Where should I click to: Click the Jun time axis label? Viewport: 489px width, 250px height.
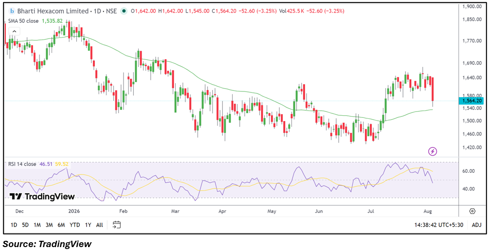tap(319, 212)
